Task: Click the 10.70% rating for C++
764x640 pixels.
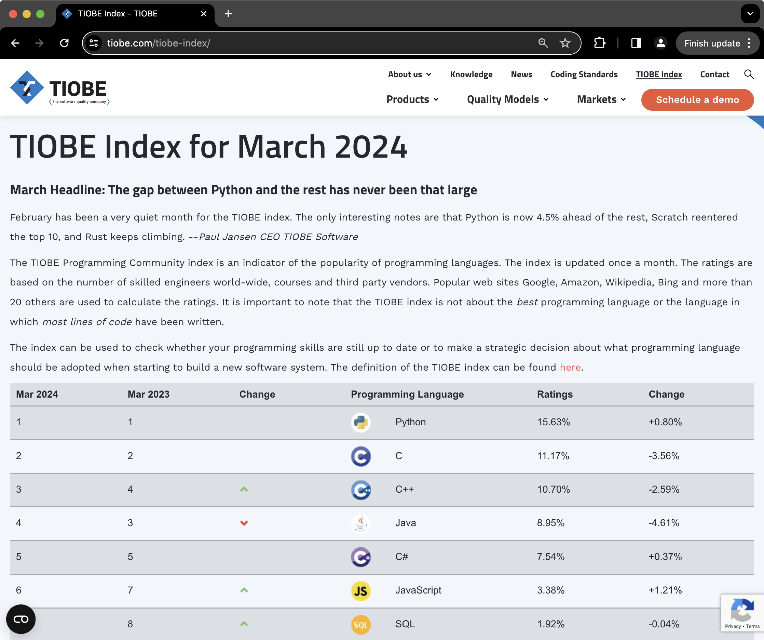Action: 554,489
